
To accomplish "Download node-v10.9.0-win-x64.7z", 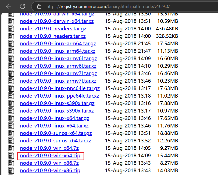I will pyautogui.click(x=49, y=148).
